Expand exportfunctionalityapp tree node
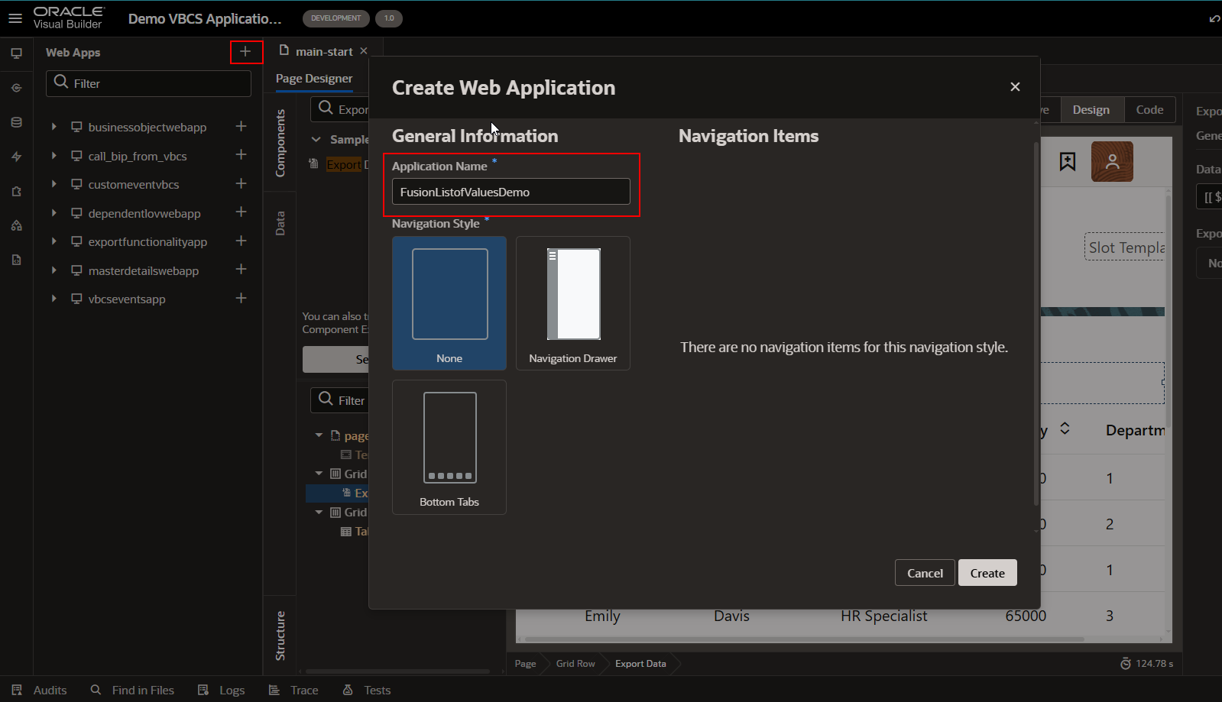 [x=53, y=241]
